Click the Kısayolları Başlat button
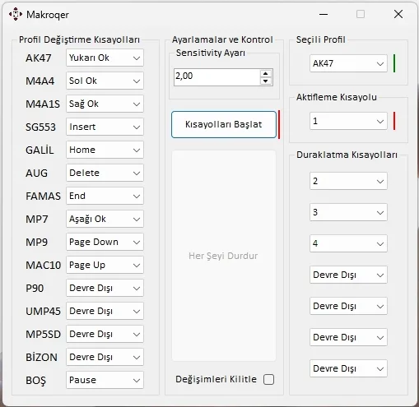This screenshot has width=419, height=407. pyautogui.click(x=224, y=124)
